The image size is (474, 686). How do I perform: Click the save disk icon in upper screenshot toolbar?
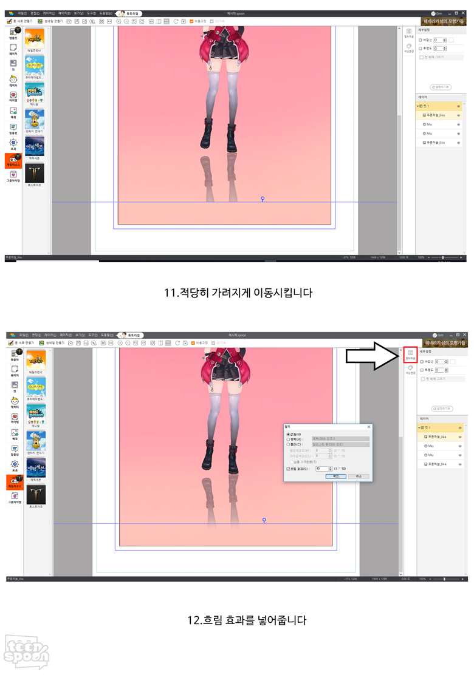point(77,21)
